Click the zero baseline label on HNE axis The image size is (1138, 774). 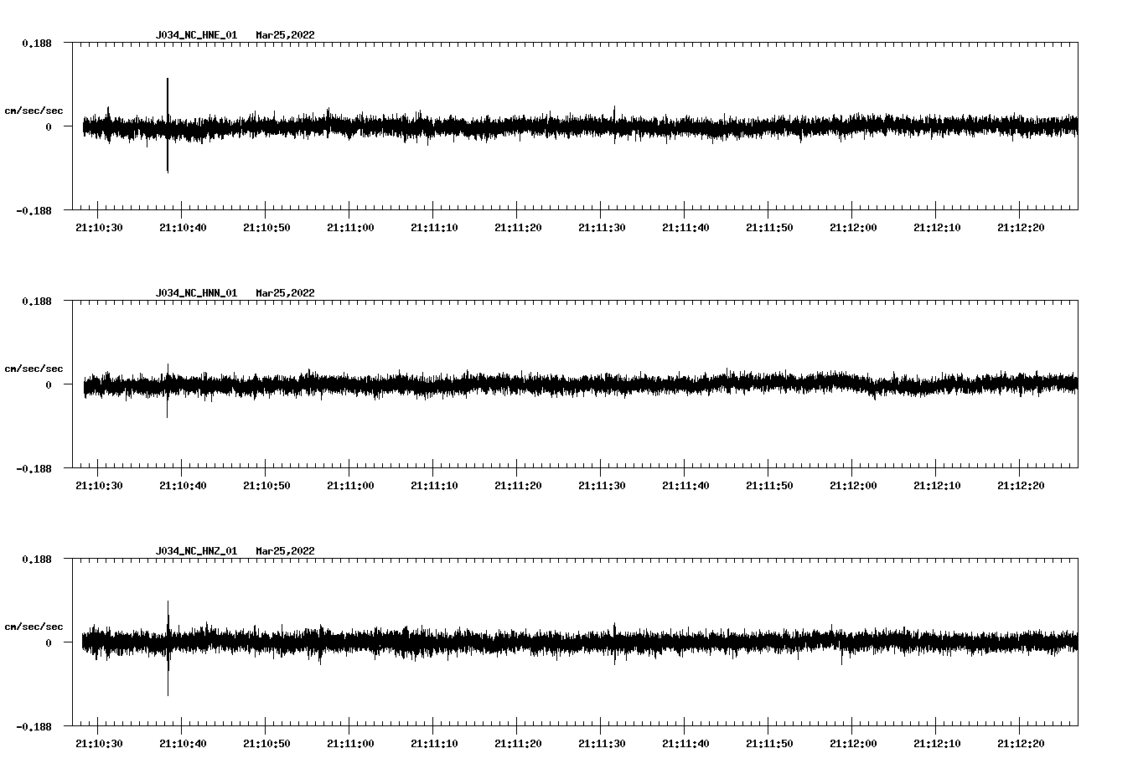(49, 127)
